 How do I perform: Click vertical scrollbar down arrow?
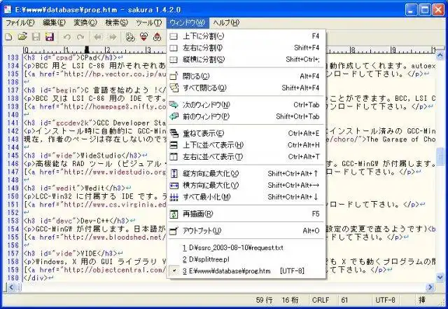(440, 277)
